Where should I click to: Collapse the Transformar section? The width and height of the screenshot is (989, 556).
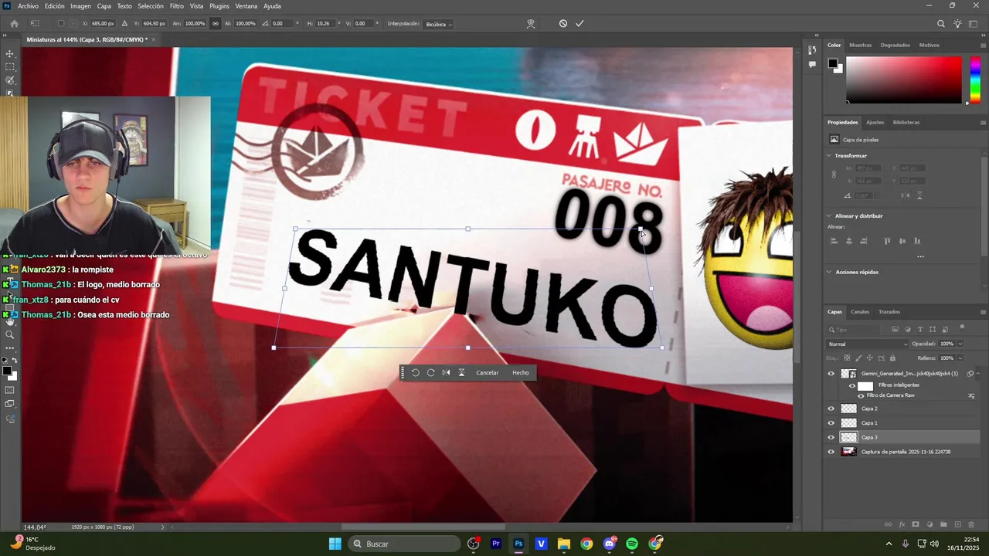829,156
